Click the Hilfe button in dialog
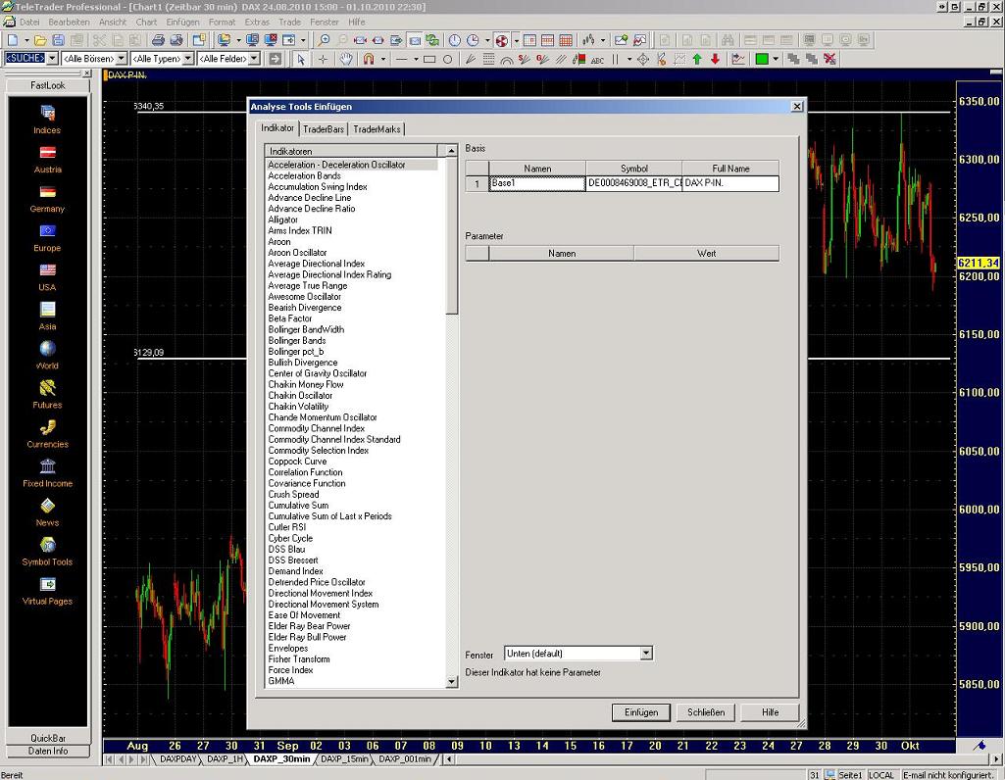 pos(771,712)
